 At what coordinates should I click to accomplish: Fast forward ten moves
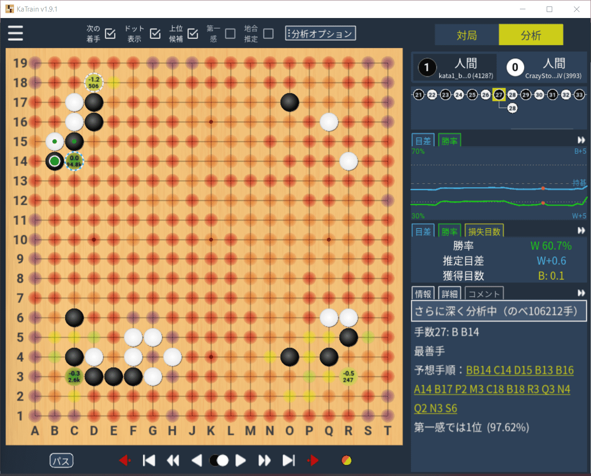(x=264, y=460)
